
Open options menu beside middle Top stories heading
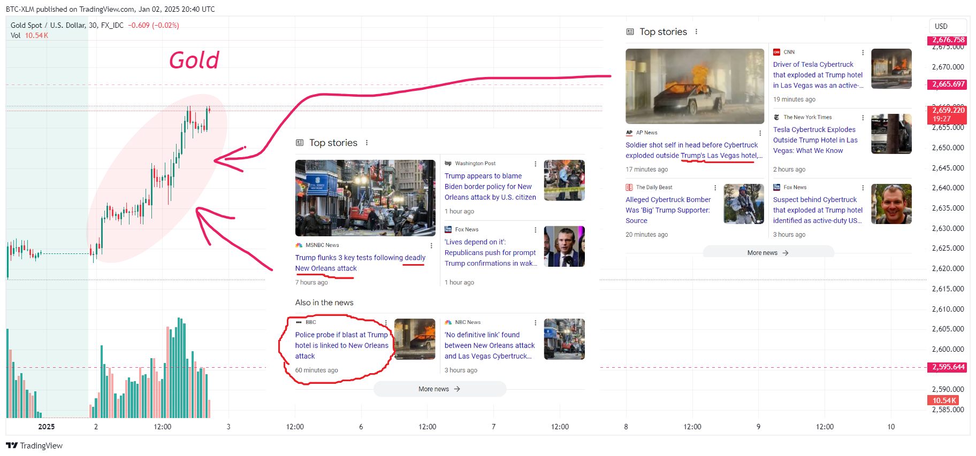[x=367, y=143]
